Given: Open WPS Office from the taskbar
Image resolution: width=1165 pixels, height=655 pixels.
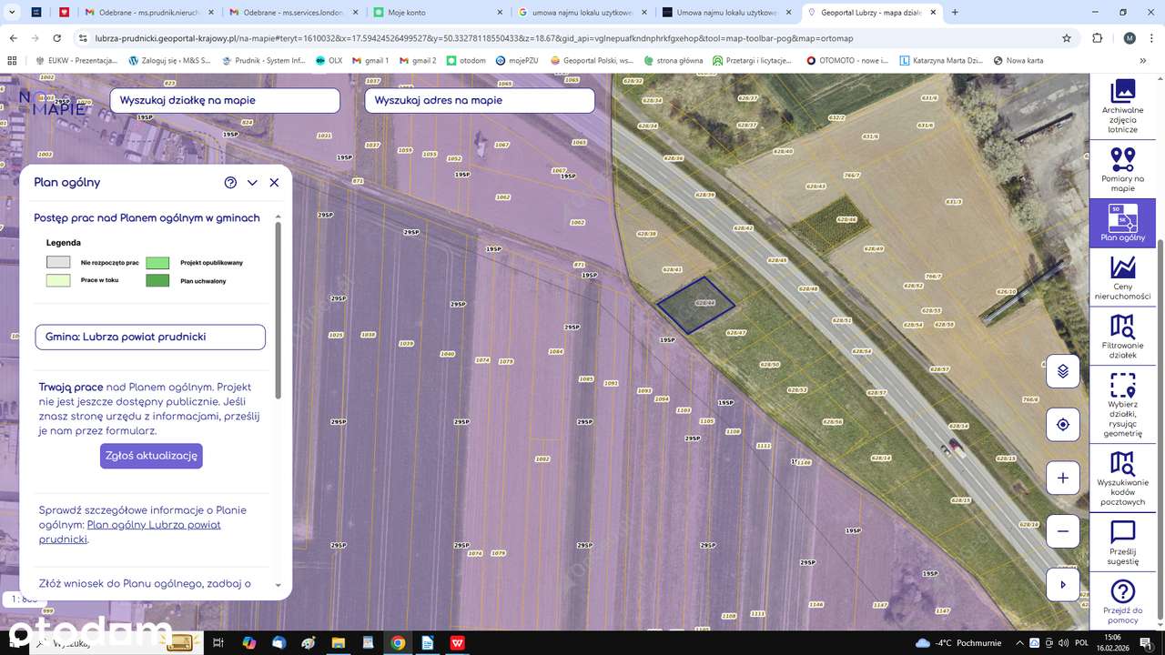Looking at the screenshot, I should pos(457,642).
